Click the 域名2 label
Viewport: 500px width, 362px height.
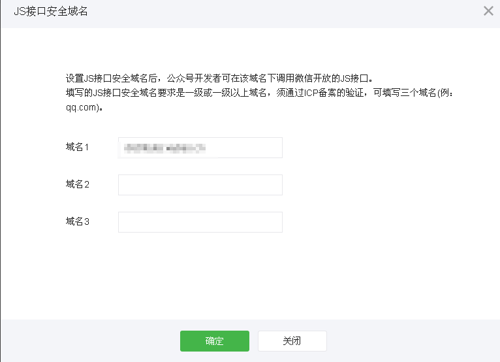[77, 185]
